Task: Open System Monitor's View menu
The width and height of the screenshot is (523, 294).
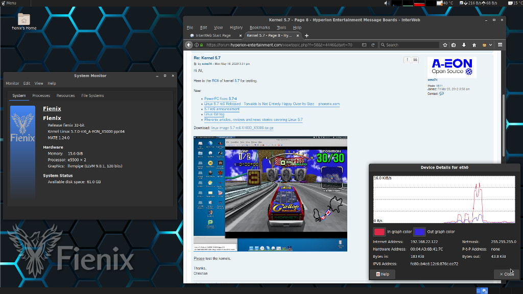Action: pos(39,83)
